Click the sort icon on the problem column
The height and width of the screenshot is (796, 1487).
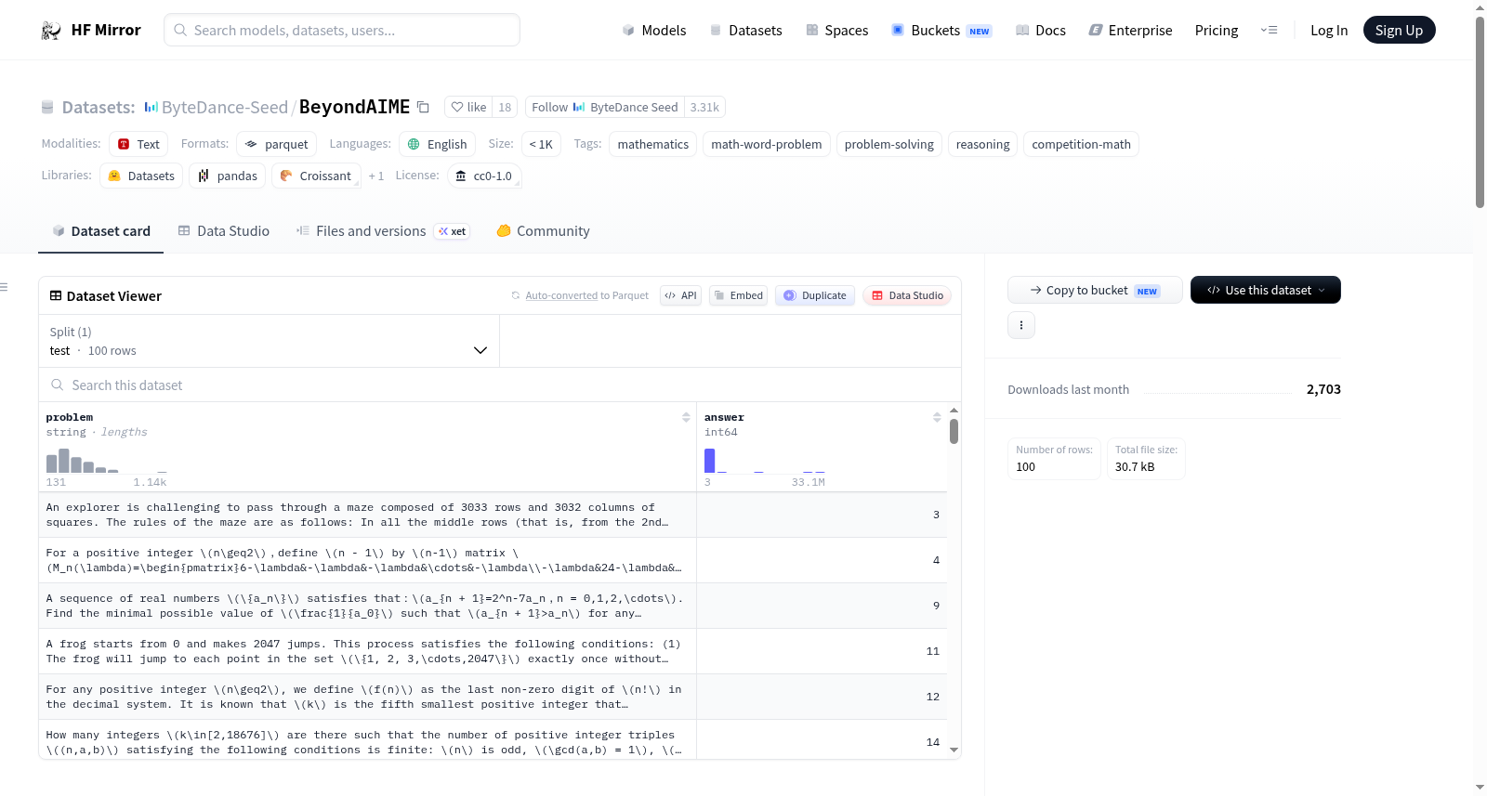point(686,418)
